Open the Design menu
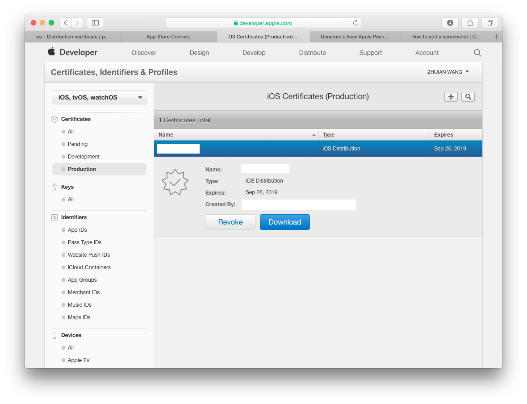Screen dimensions: 527x404 click(x=199, y=53)
